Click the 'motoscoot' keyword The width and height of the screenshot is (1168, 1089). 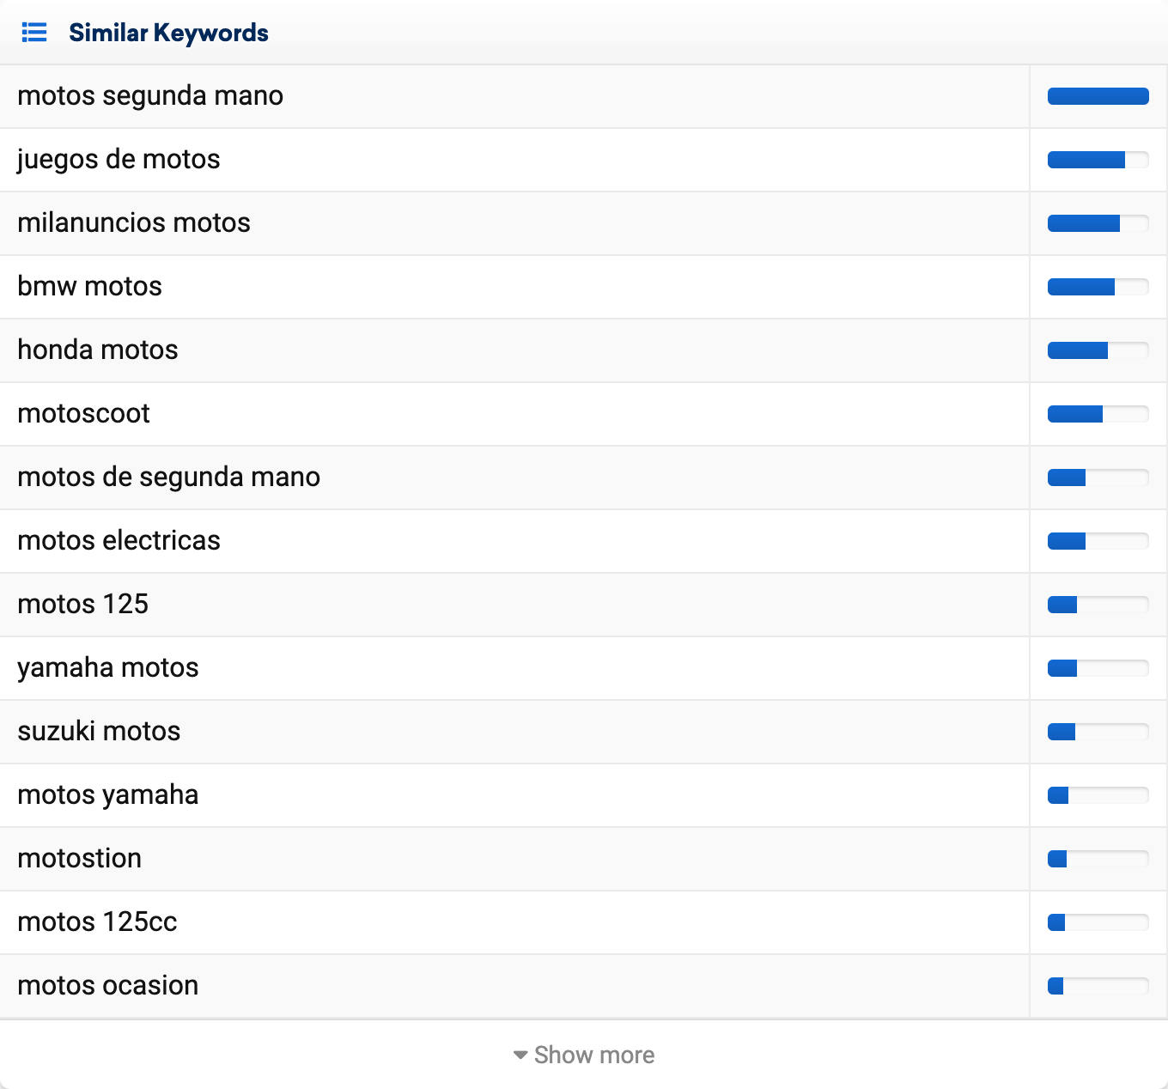tap(83, 413)
